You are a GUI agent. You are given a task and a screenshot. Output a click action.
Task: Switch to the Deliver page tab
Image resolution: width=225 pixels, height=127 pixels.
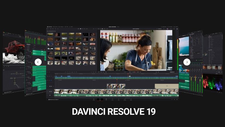(131, 99)
